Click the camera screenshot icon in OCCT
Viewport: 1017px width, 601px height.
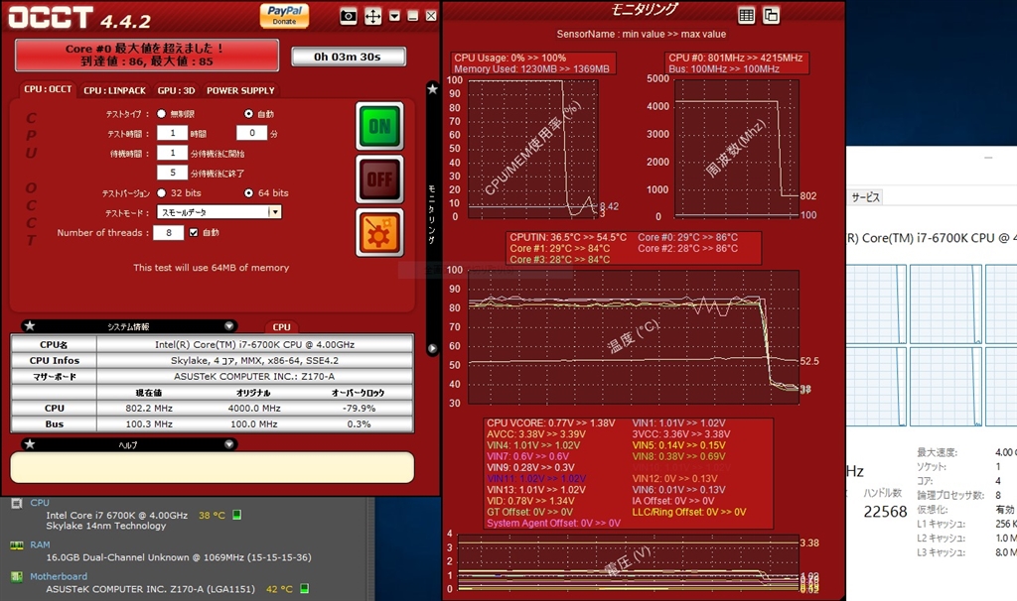[x=349, y=16]
